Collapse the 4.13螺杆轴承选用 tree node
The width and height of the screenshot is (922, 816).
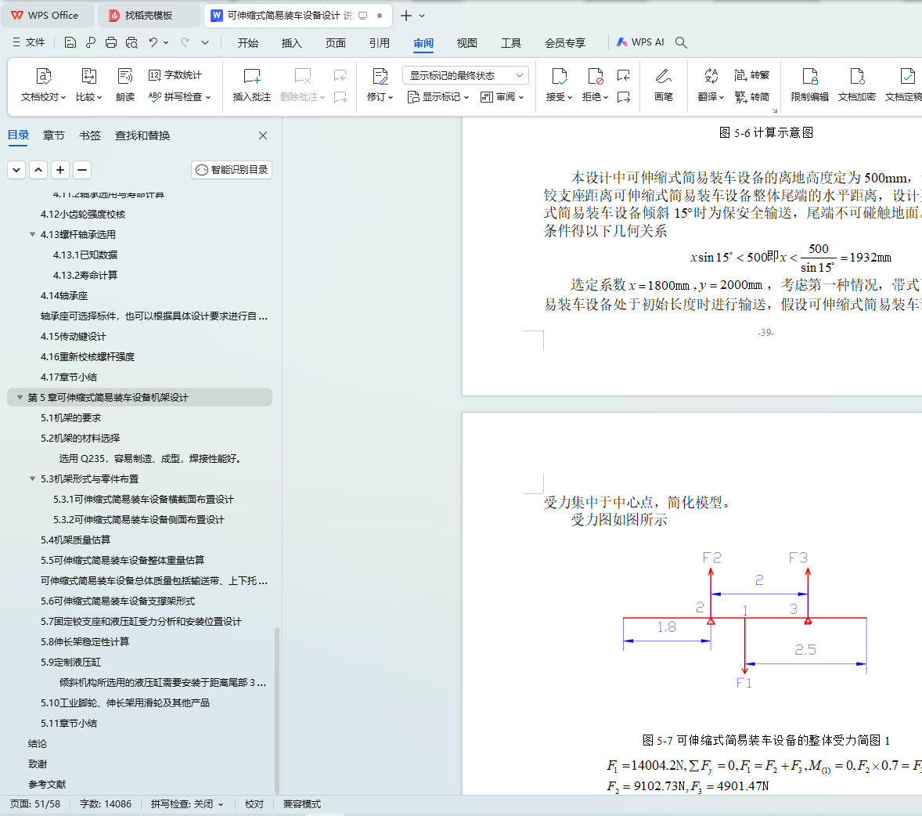tap(32, 234)
